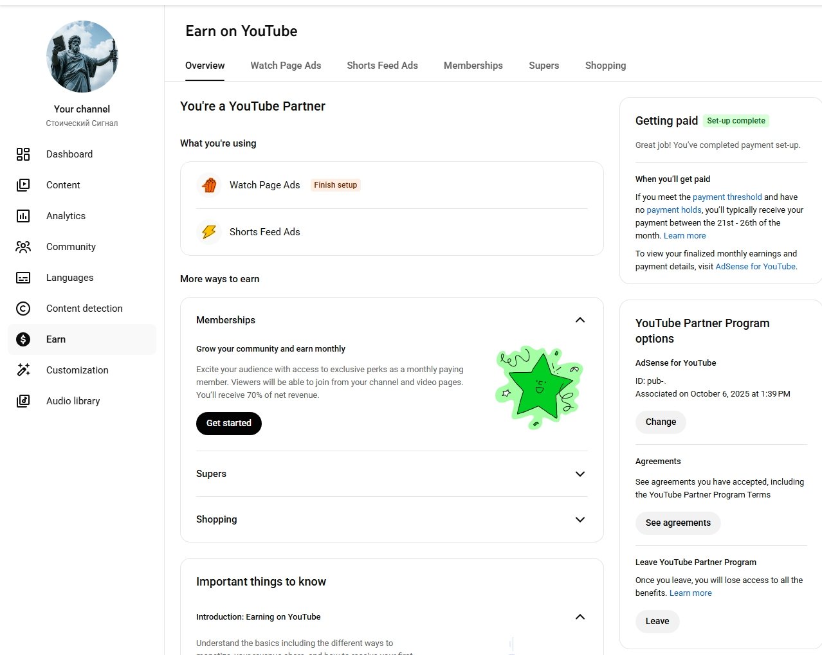Open the Content detection copyright icon

click(x=23, y=309)
